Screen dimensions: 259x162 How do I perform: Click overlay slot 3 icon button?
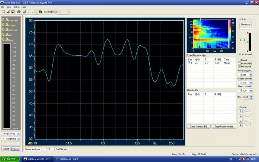[x=241, y=121]
